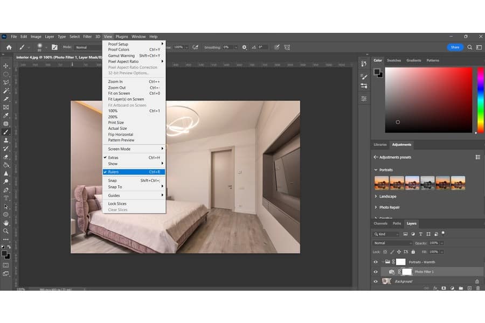Screen dimensions: 485x323
Task: Open the layer Kind filter dropdown
Action: [x=386, y=234]
